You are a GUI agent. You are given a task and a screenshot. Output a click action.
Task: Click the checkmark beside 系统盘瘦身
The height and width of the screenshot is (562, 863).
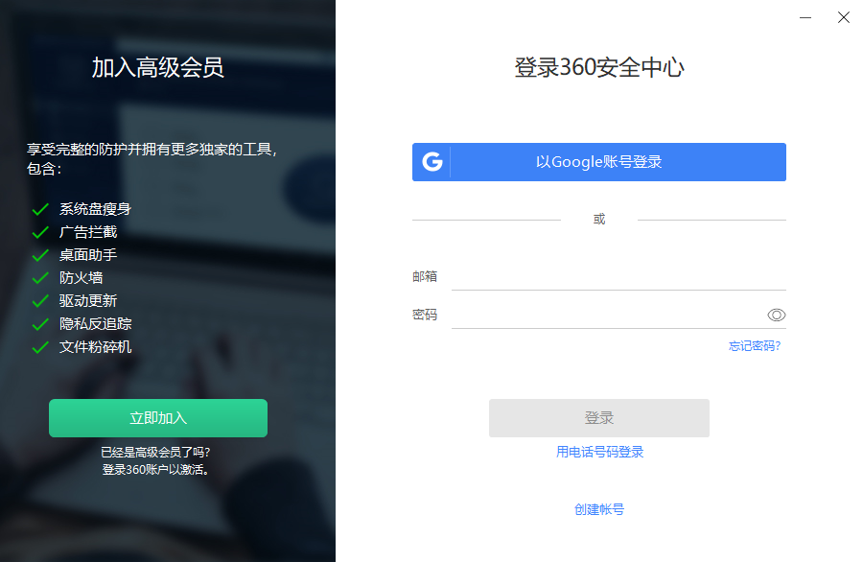click(40, 209)
